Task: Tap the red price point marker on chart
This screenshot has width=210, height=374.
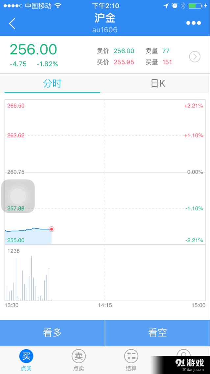Action: [51, 229]
